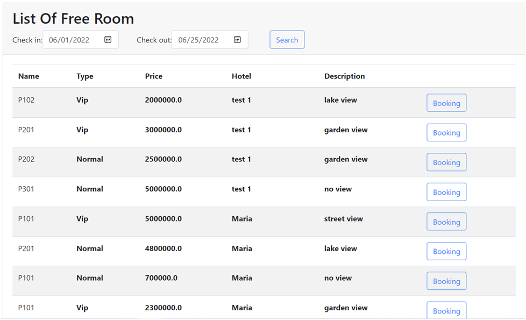
Task: Book Vip room P101 at Maria hotel
Action: [x=446, y=221]
